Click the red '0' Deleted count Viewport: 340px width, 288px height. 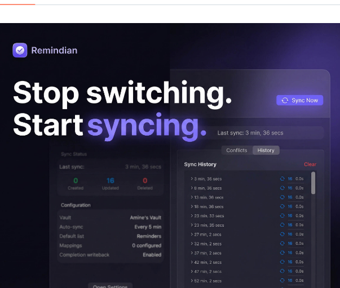tap(145, 181)
